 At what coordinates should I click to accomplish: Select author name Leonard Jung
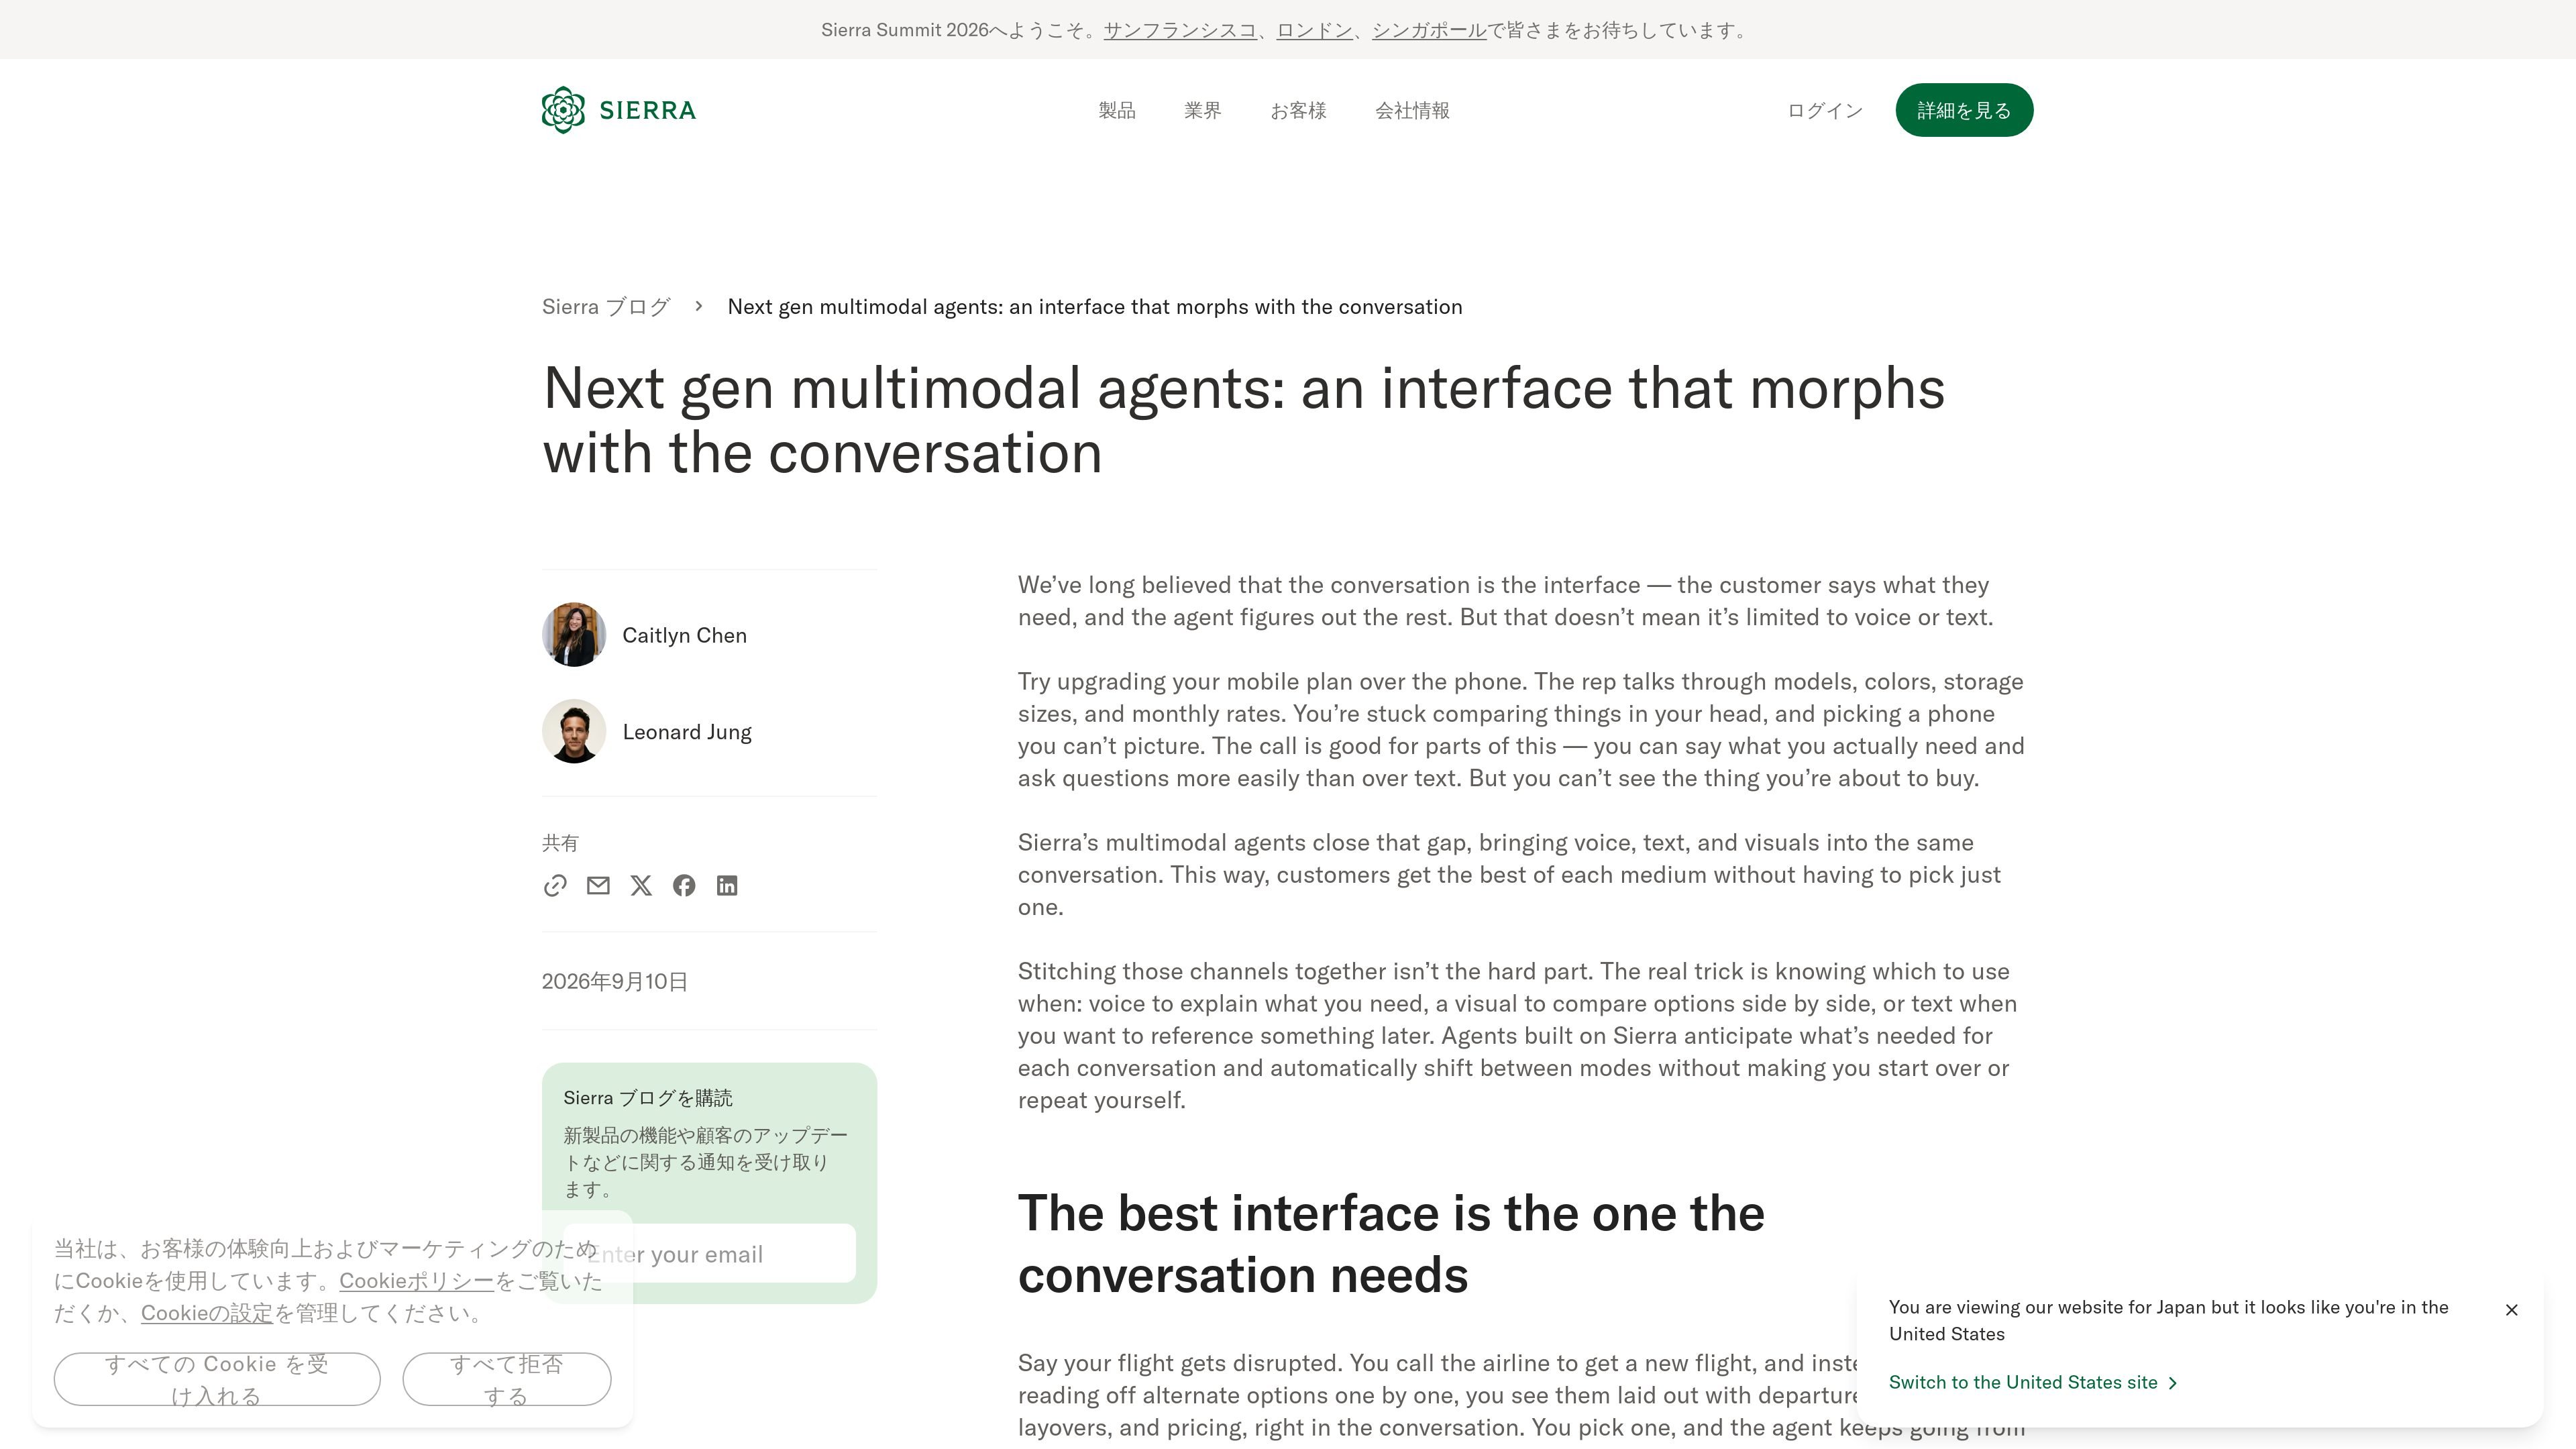(687, 732)
